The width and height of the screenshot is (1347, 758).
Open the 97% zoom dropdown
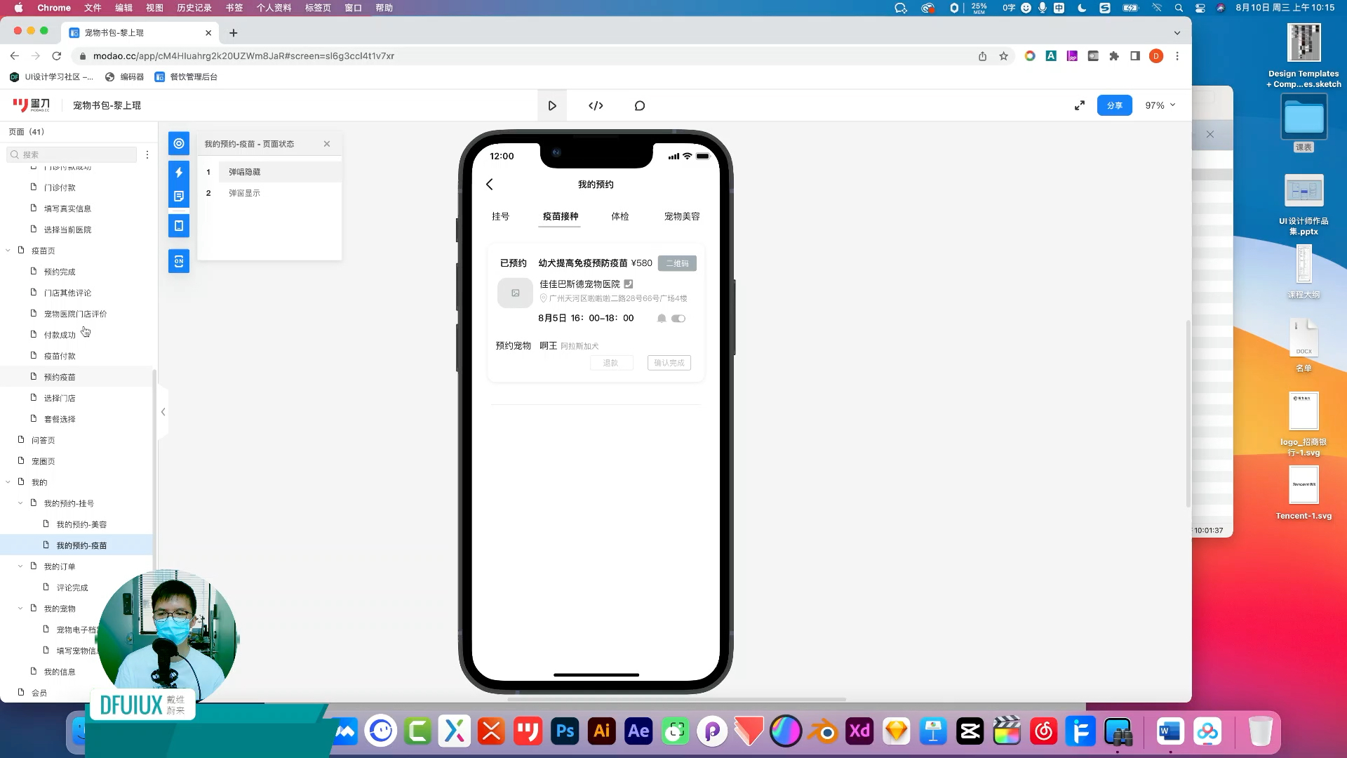tap(1160, 106)
